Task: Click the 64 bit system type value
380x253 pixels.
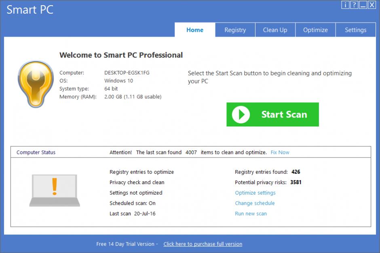Action: tap(111, 89)
